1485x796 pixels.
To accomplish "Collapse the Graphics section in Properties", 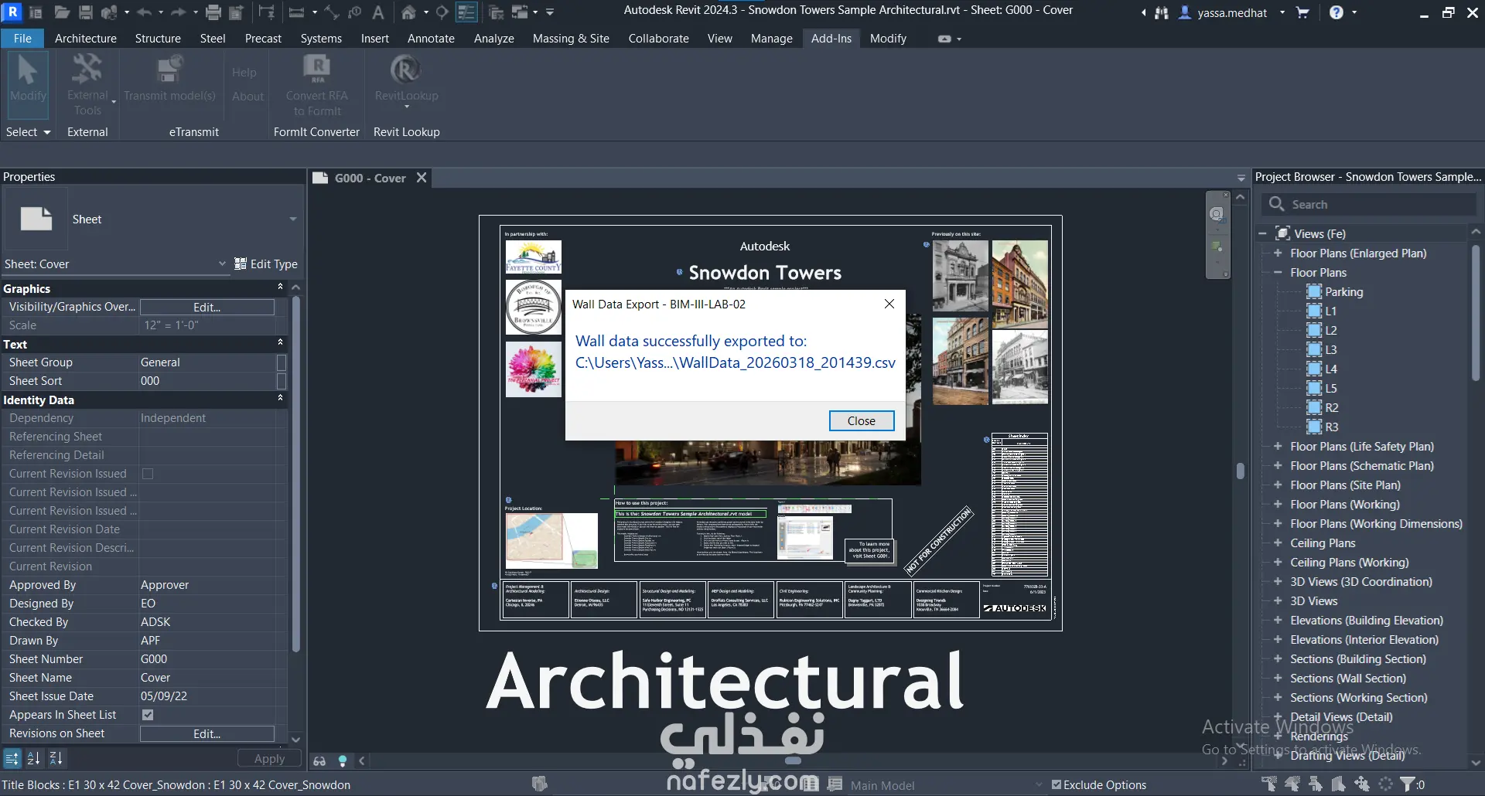I will [x=280, y=287].
